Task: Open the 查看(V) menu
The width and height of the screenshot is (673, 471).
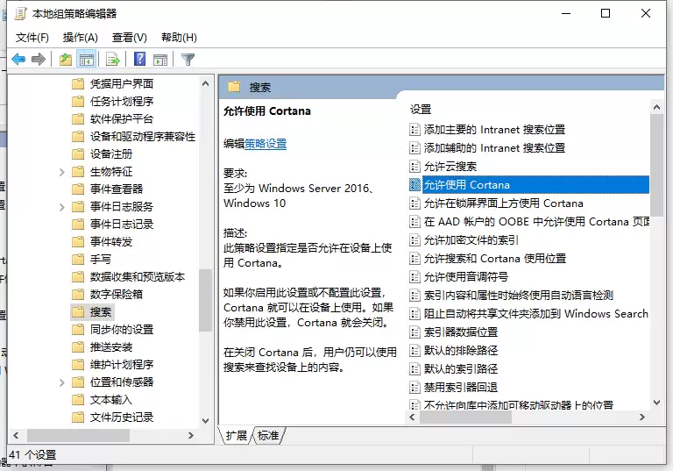Action: pos(129,38)
